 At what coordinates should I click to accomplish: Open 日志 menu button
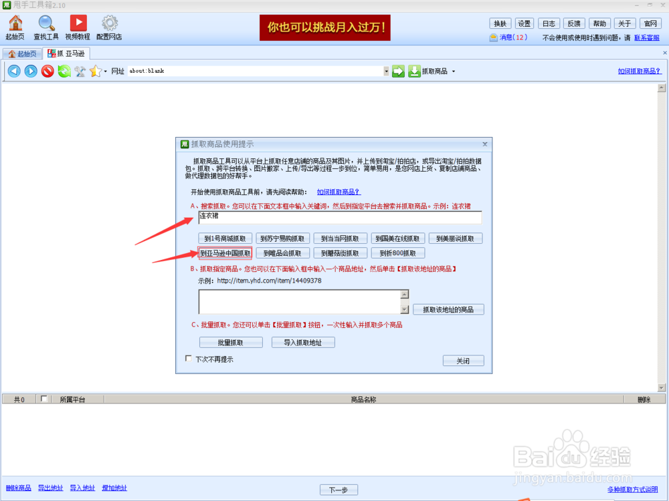coord(549,23)
